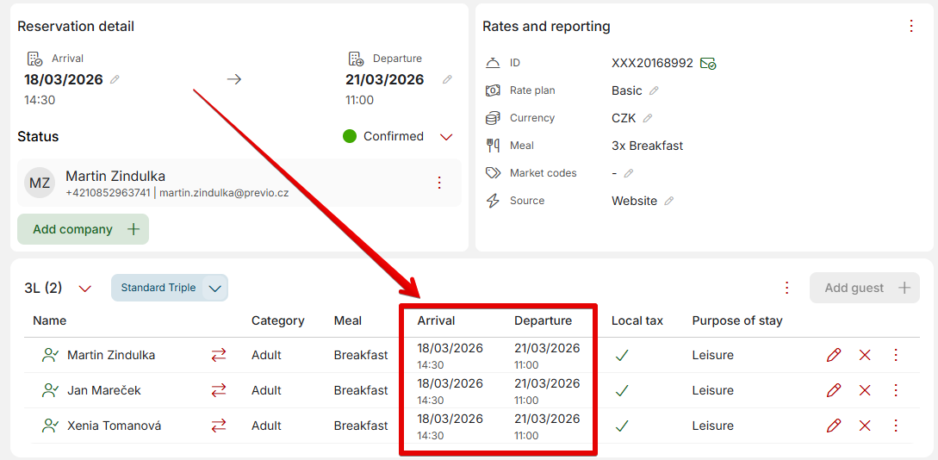Edit the CZK currency value

[648, 118]
